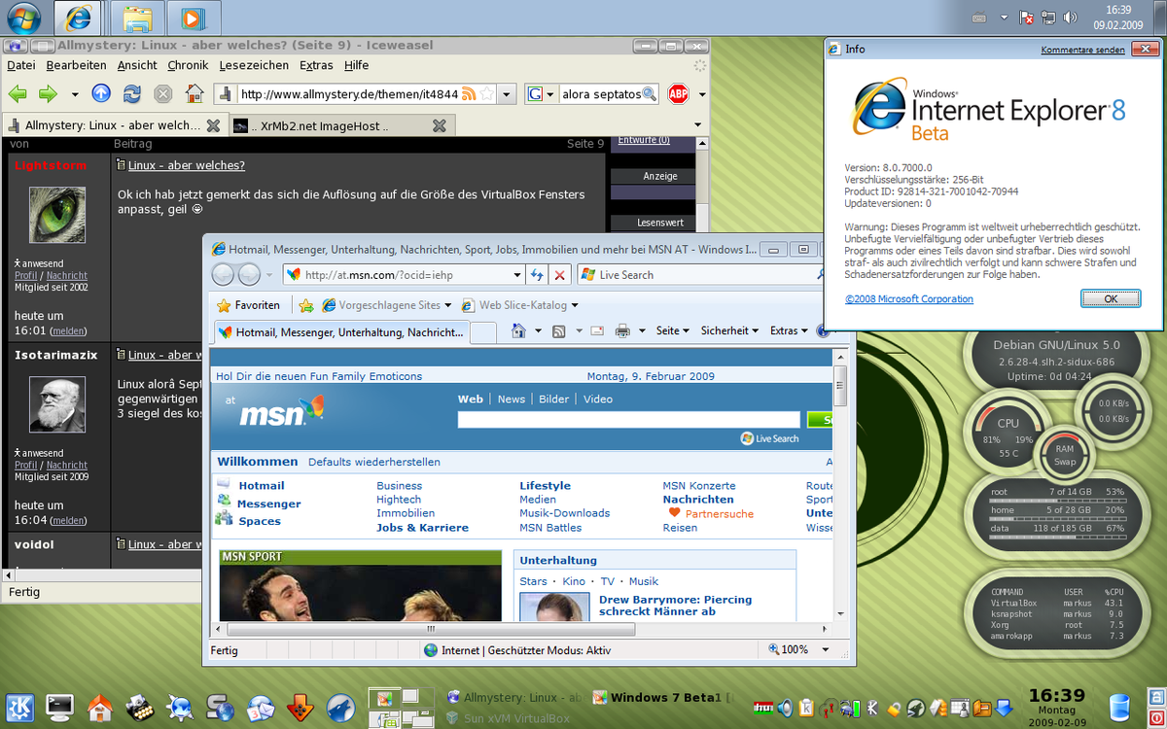This screenshot has height=729, width=1167.
Task: Open Windows Explorer from the Windows 7 taskbar
Action: 139,17
